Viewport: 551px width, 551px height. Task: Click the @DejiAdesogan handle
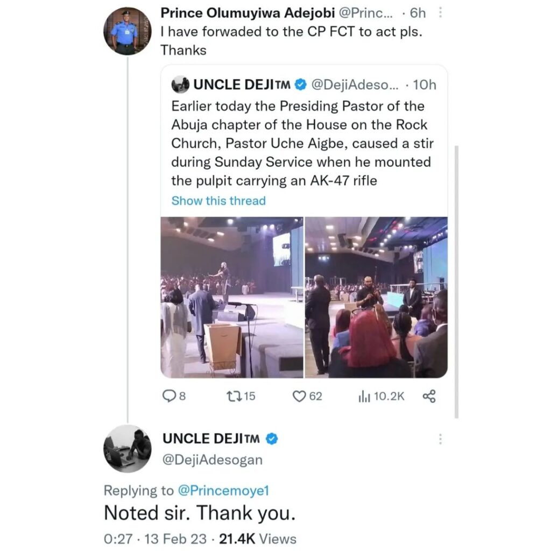pos(213,460)
